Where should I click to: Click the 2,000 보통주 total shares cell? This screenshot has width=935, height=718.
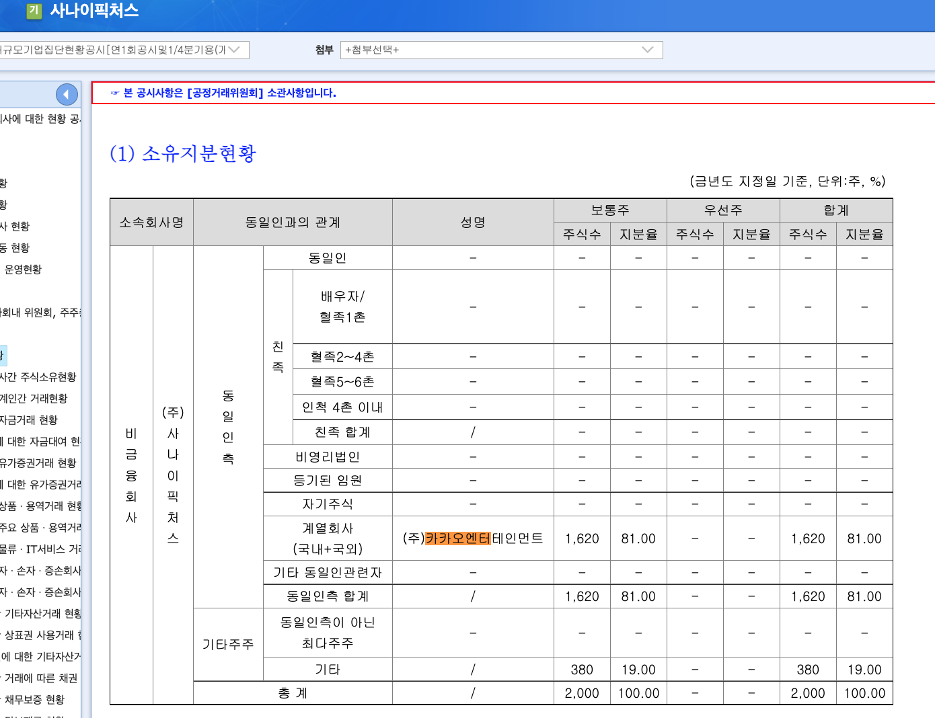[582, 693]
